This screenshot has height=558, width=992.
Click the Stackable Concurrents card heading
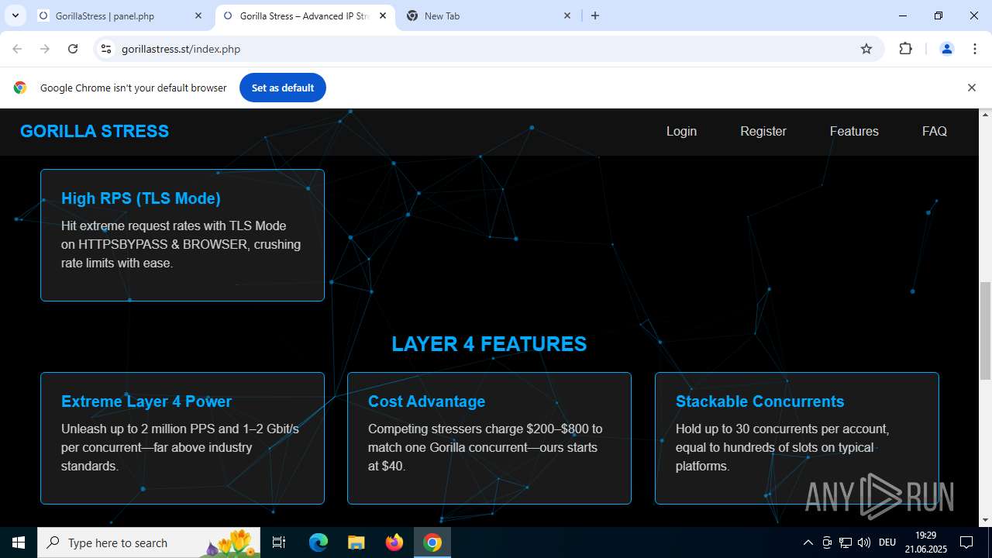click(x=759, y=401)
